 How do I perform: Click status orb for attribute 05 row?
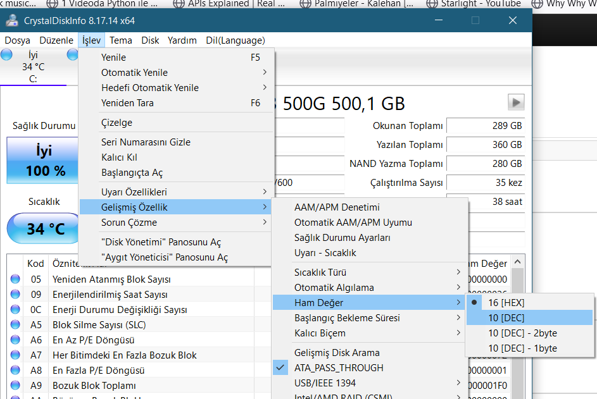click(x=16, y=279)
